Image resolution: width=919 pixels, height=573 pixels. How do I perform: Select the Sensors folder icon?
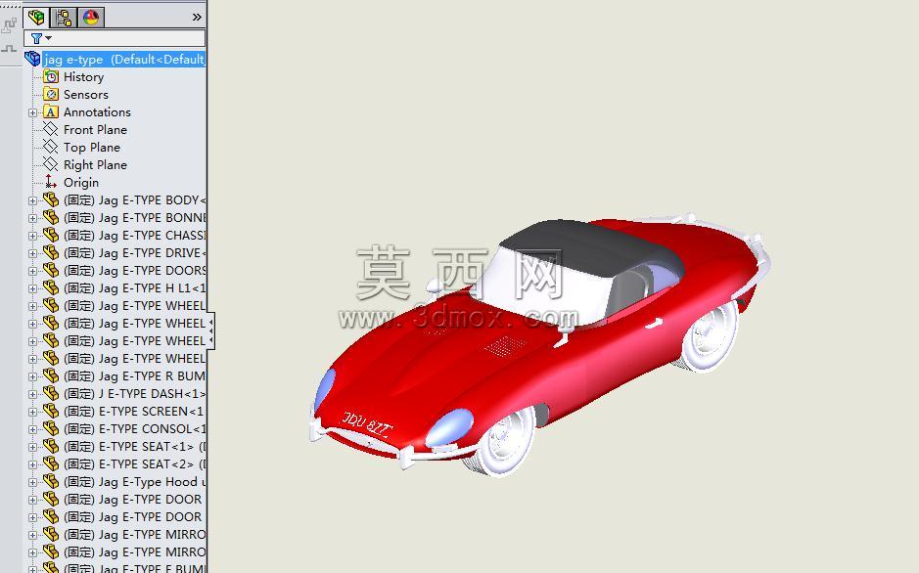[x=51, y=94]
